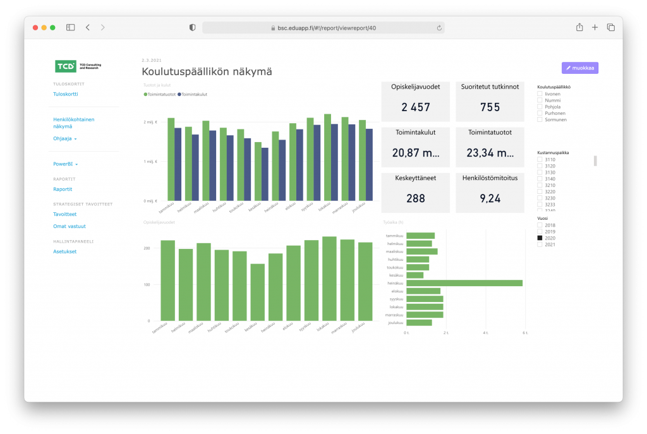
Task: Click the date text 2.3.2021
Action: click(x=152, y=60)
